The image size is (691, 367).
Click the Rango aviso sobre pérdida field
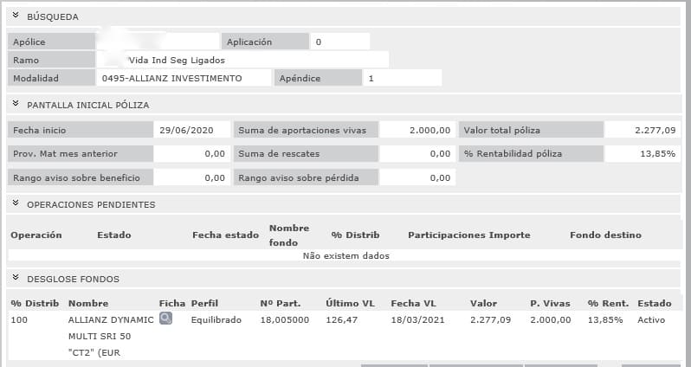(x=417, y=177)
